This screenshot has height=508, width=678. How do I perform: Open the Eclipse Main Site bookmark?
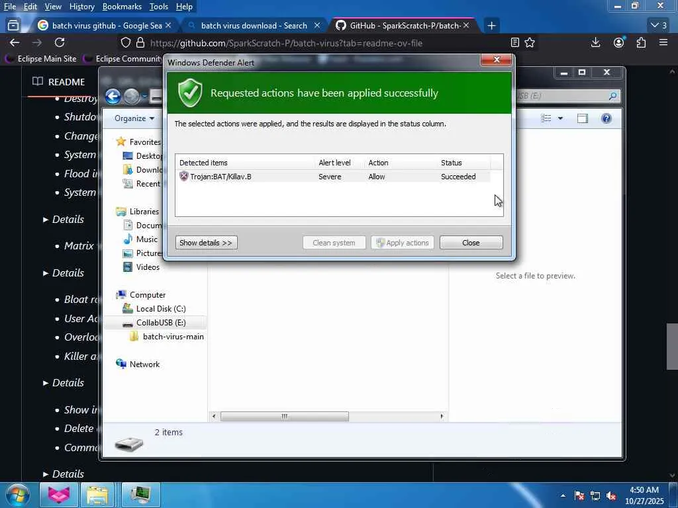click(40, 58)
